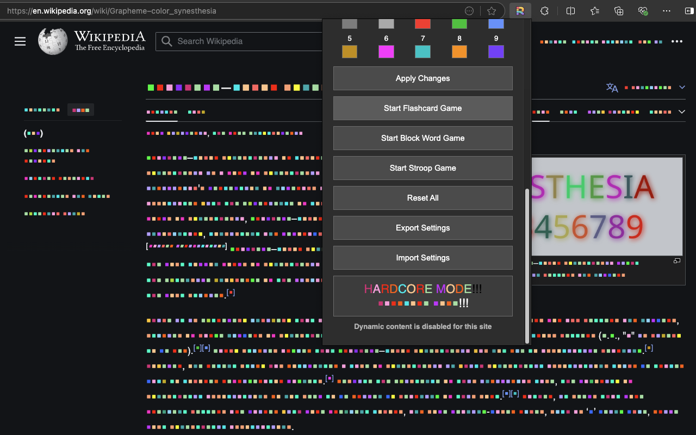Open the Talk tab beside Article tab
The image size is (696, 435).
click(196, 112)
